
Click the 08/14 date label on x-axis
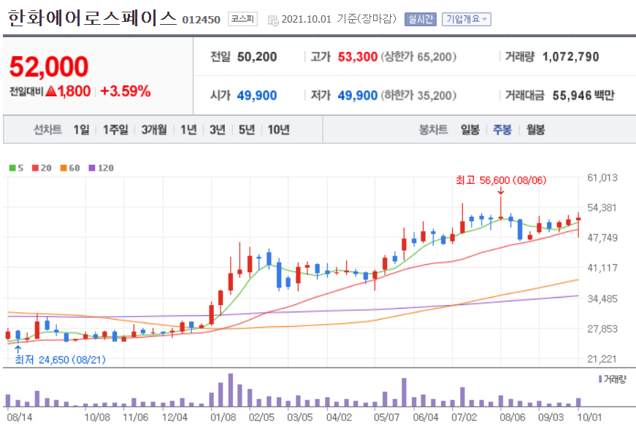coord(20,417)
